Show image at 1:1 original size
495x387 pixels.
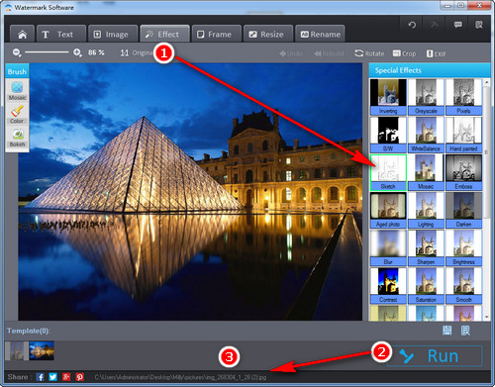(x=137, y=52)
